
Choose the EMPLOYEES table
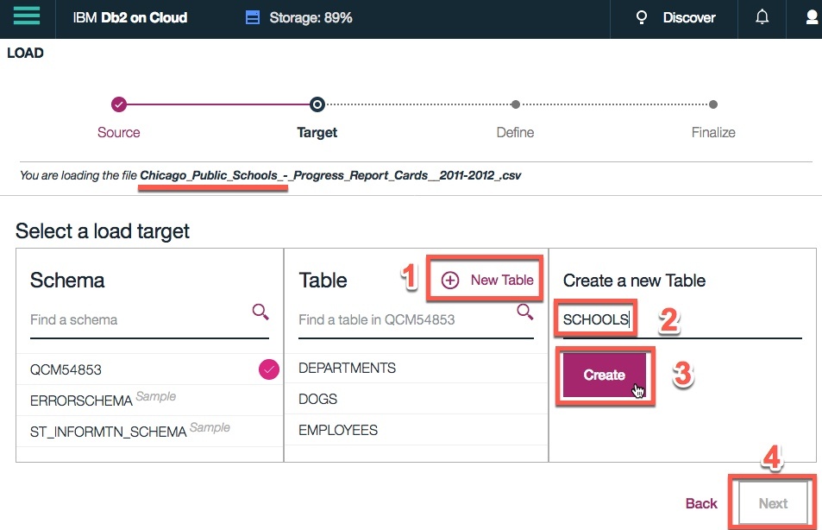[338, 430]
